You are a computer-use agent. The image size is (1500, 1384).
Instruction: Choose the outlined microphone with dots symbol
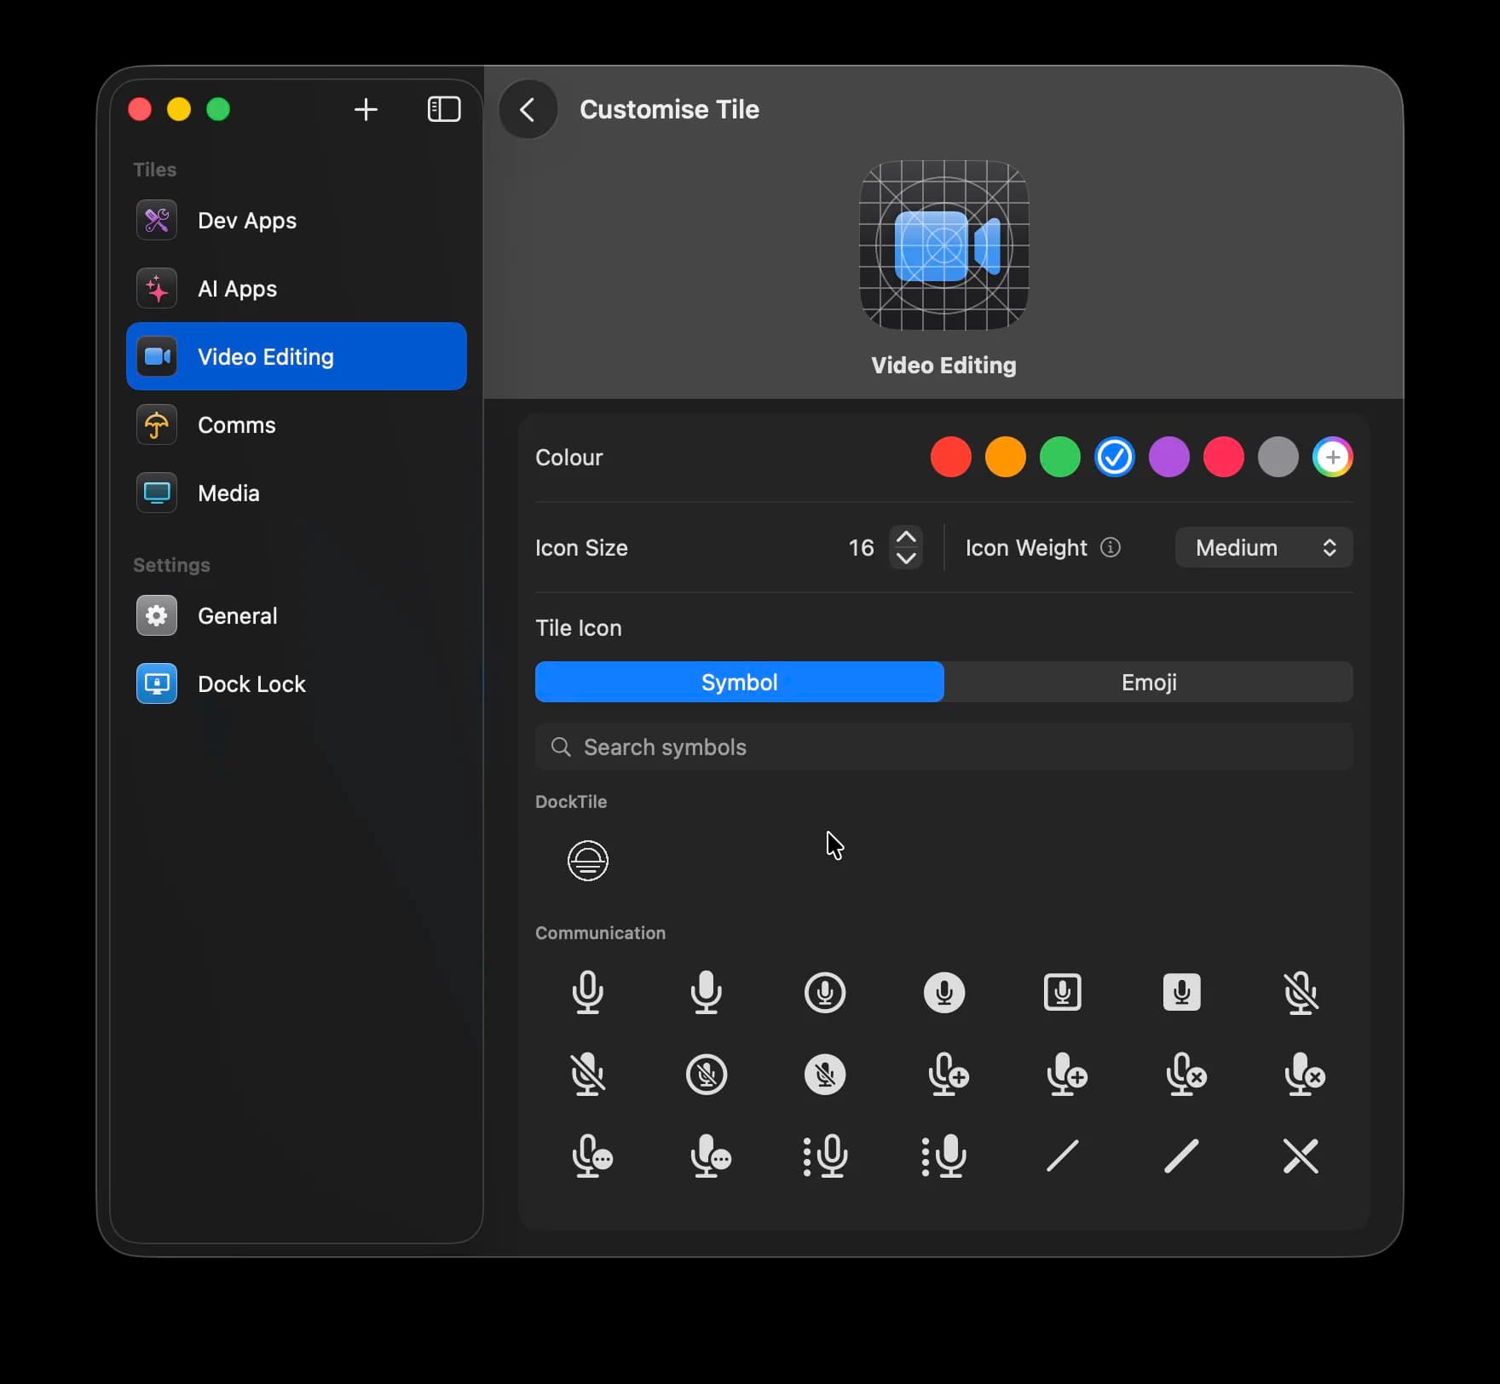pos(825,1156)
